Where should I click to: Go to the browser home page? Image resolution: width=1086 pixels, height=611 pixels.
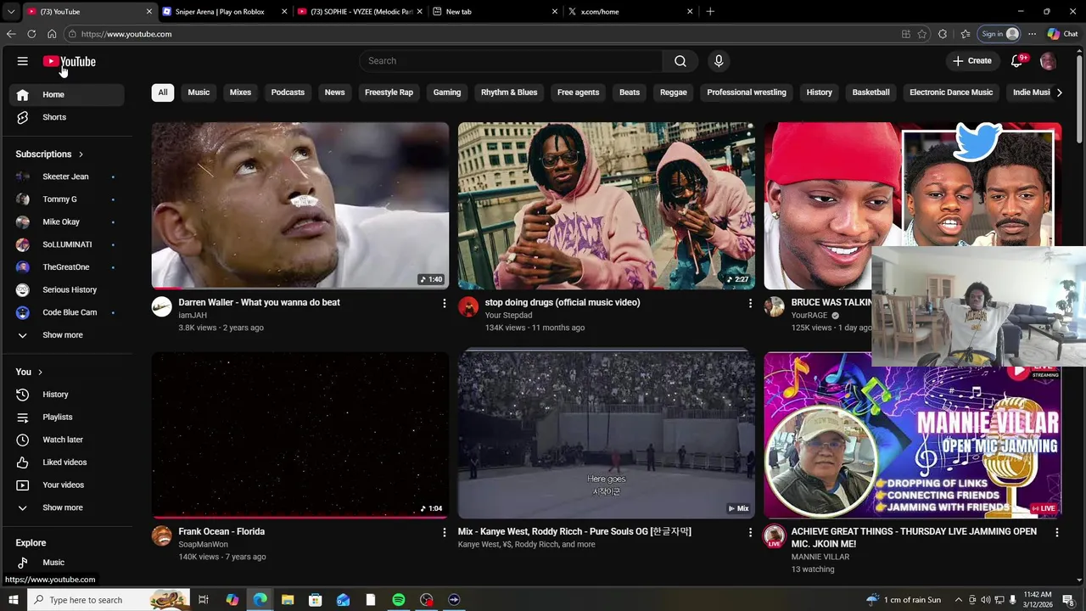(52, 34)
